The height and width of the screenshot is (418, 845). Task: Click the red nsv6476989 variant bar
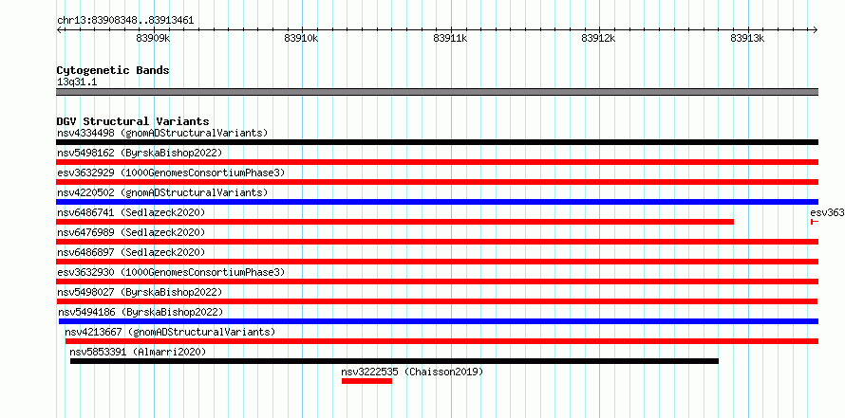[x=437, y=242]
